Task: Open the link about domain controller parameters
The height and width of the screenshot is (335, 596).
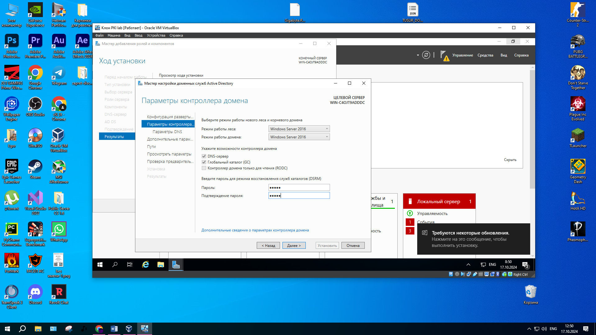Action: (255, 230)
